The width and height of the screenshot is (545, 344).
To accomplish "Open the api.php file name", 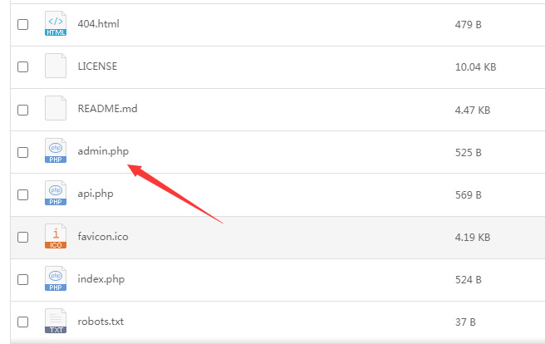I will pos(96,194).
